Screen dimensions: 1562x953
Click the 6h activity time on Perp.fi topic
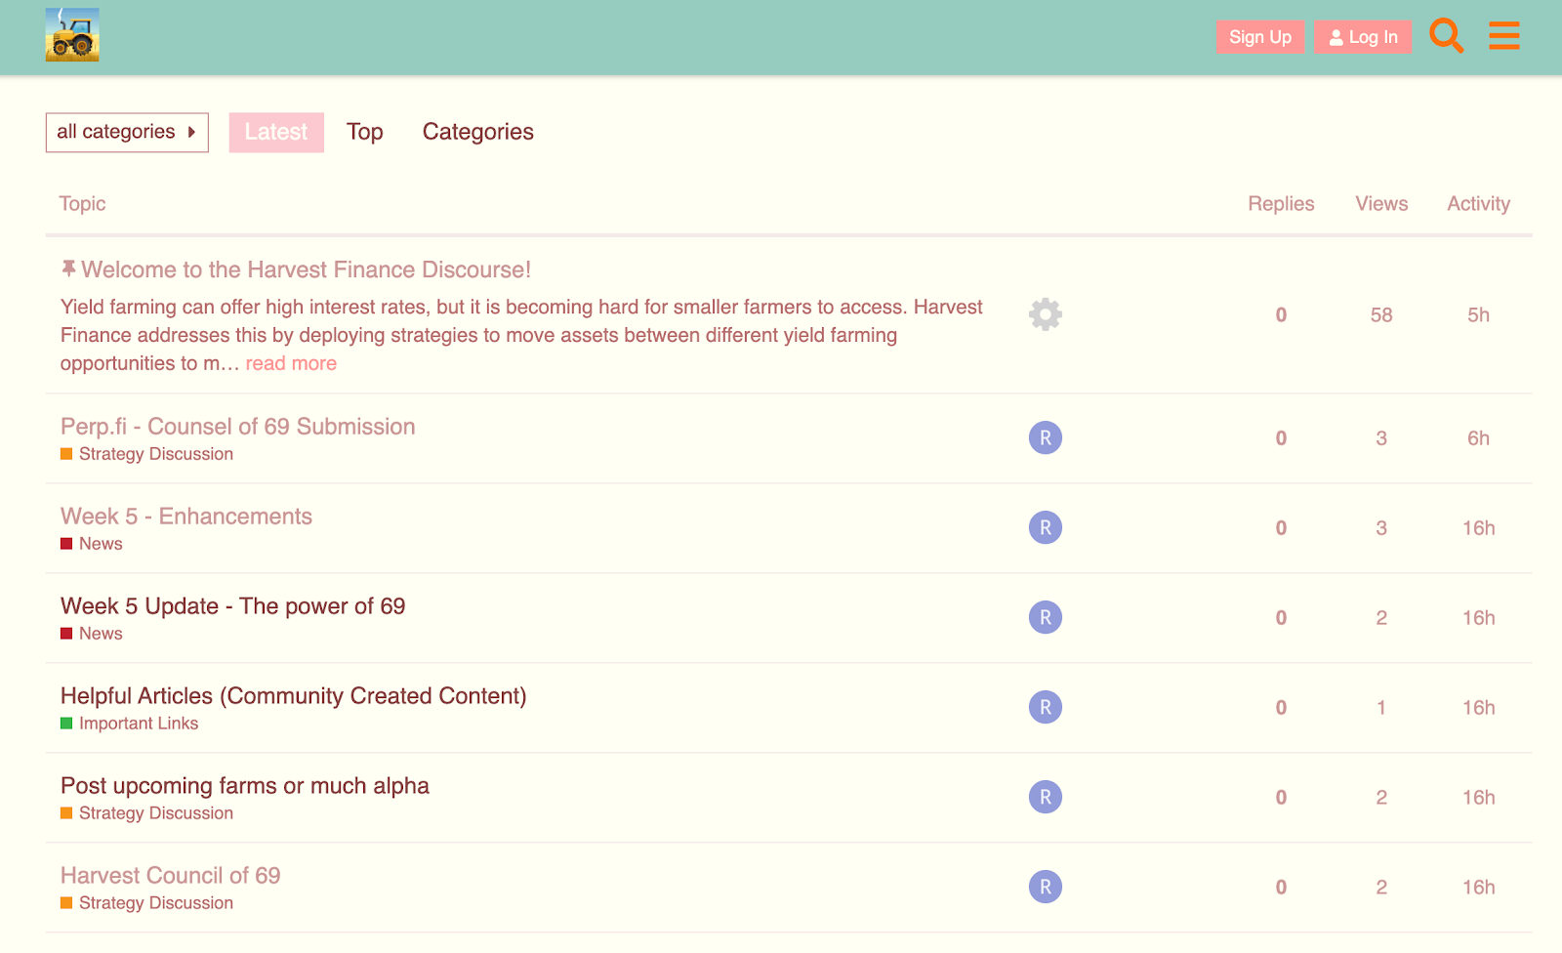[1479, 438]
